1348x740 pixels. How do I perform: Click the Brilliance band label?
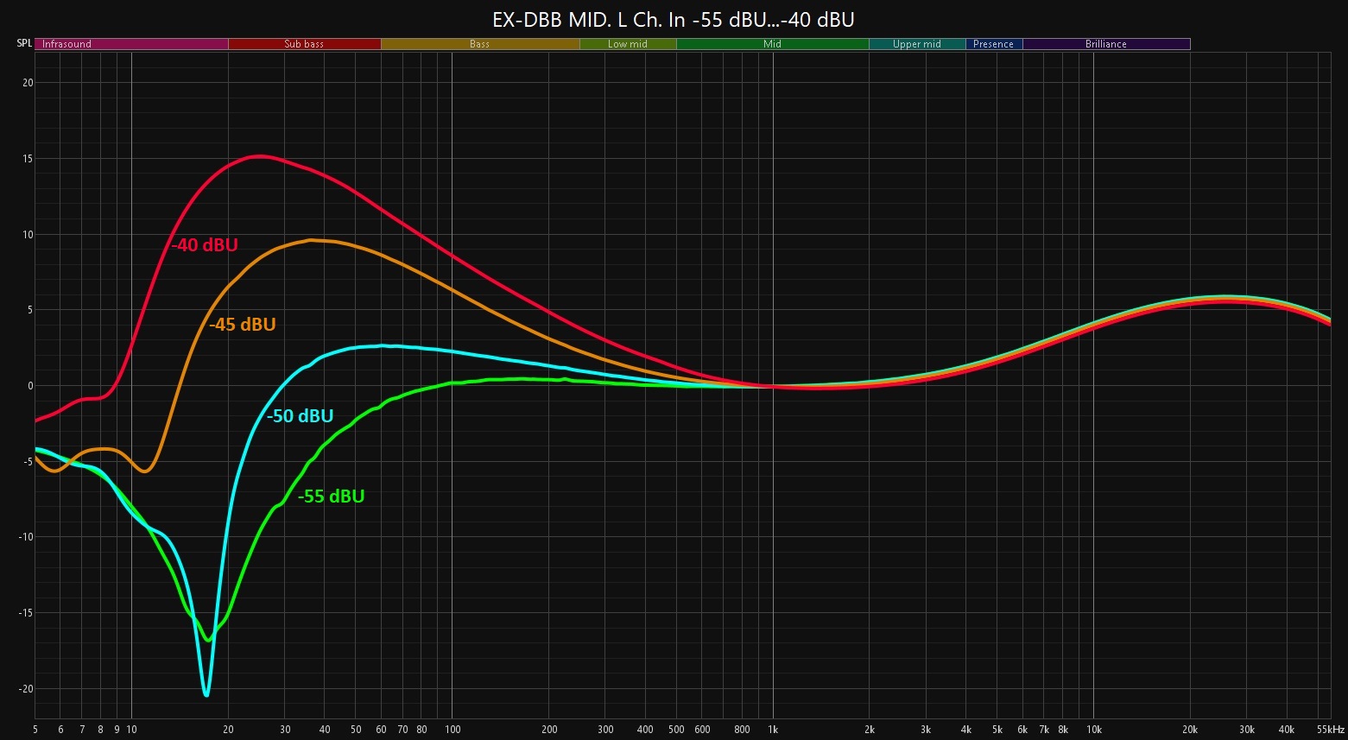[x=1106, y=44]
